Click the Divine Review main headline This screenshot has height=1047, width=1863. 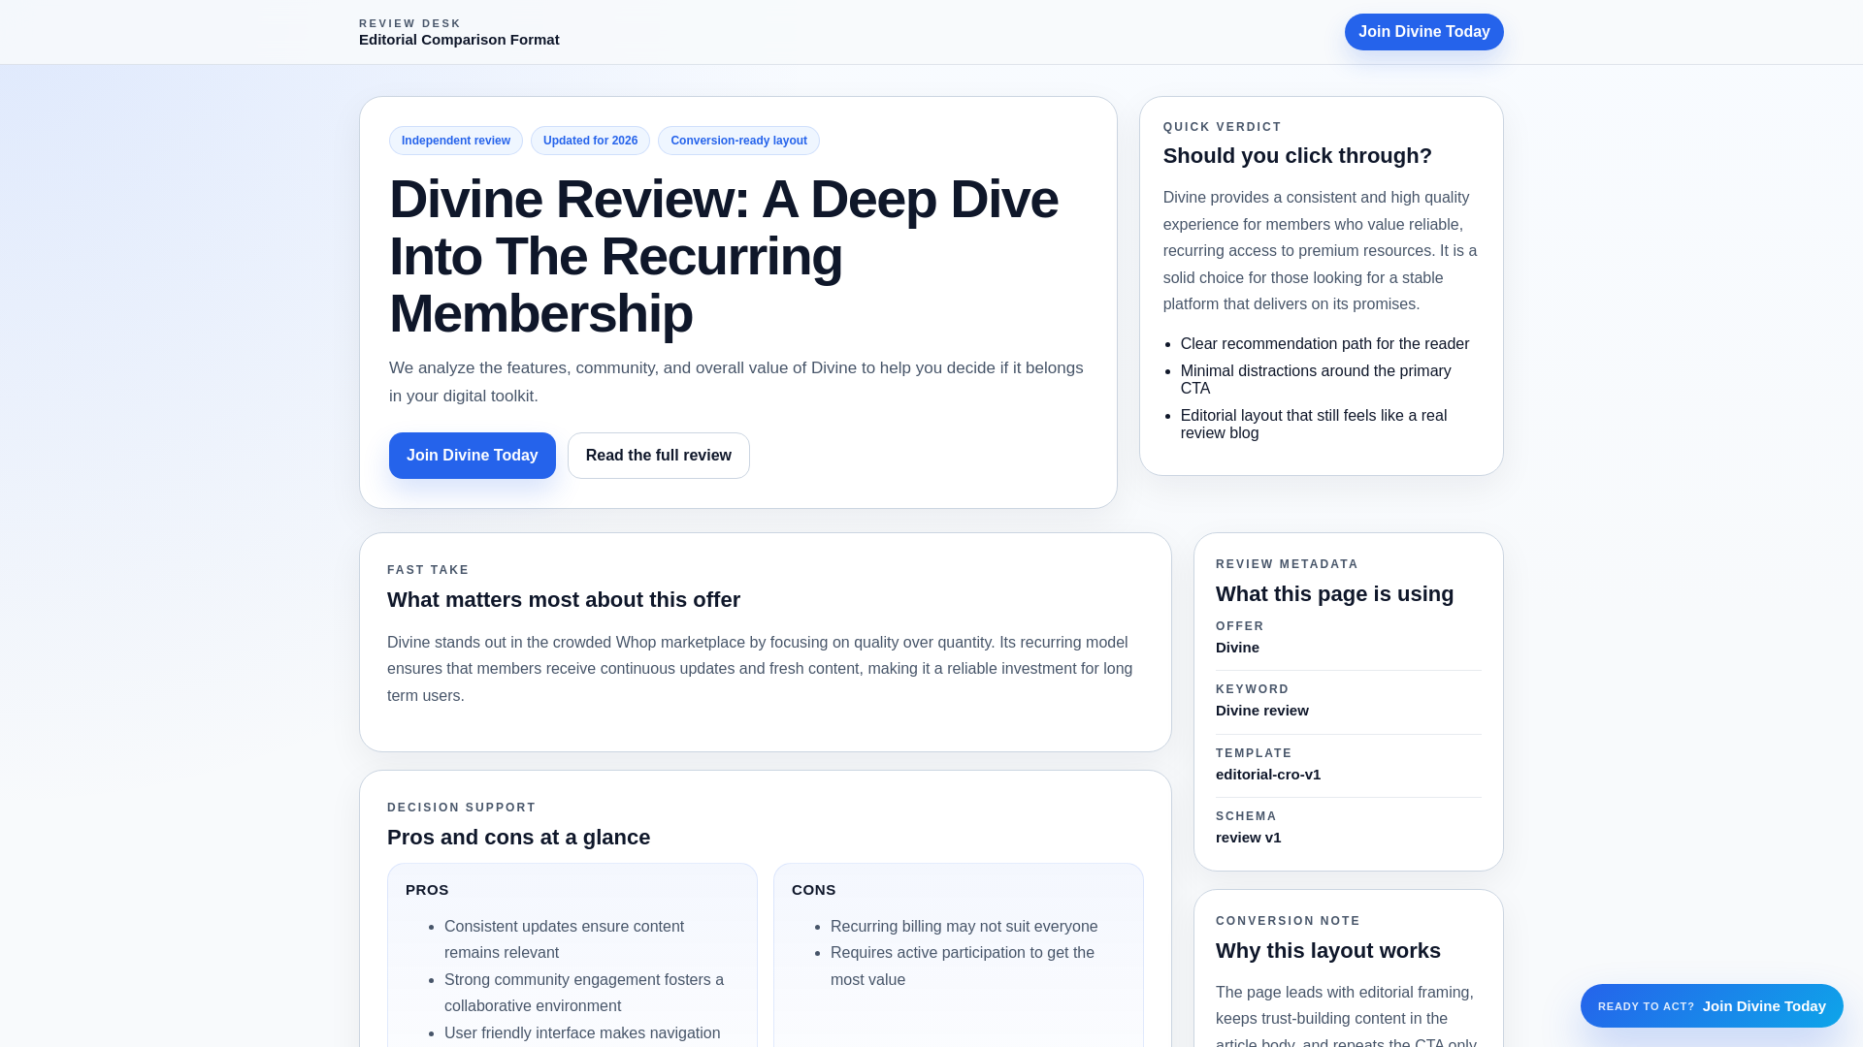tap(724, 257)
